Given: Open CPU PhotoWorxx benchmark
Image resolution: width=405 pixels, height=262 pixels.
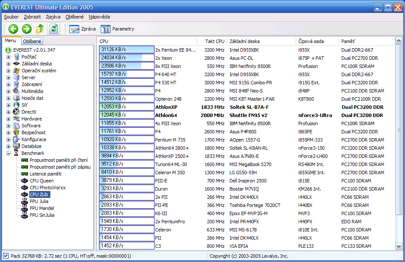Looking at the screenshot, I should 47,188.
